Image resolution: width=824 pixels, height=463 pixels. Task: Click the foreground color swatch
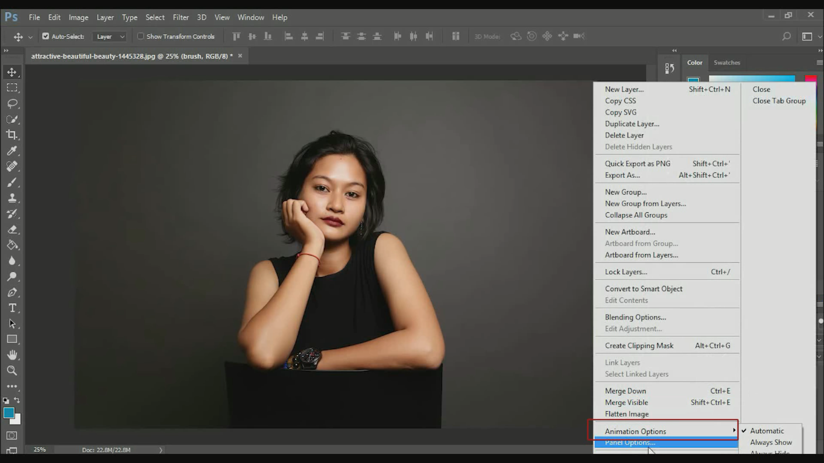pyautogui.click(x=9, y=413)
